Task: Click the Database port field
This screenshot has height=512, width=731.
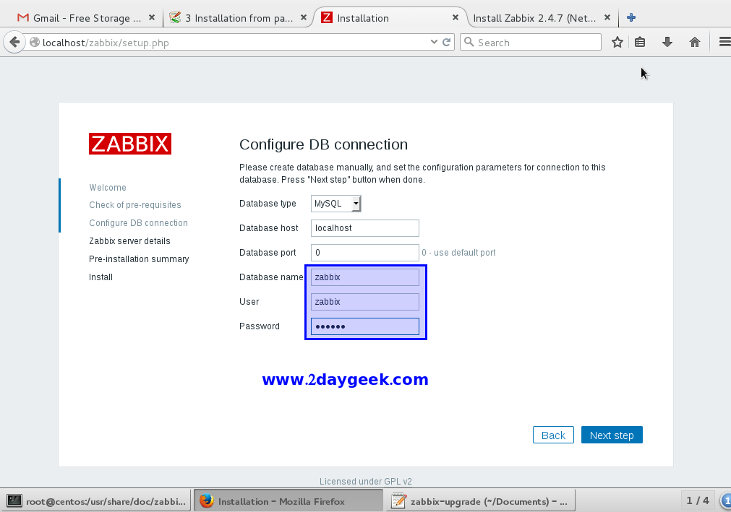Action: [x=365, y=253]
